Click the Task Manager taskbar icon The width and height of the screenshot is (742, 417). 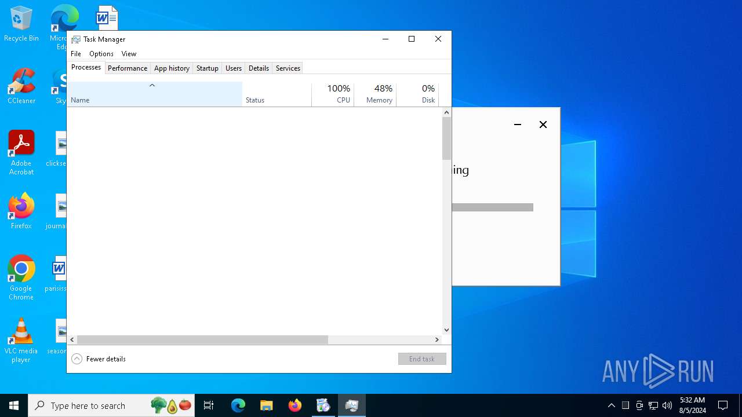tap(352, 405)
